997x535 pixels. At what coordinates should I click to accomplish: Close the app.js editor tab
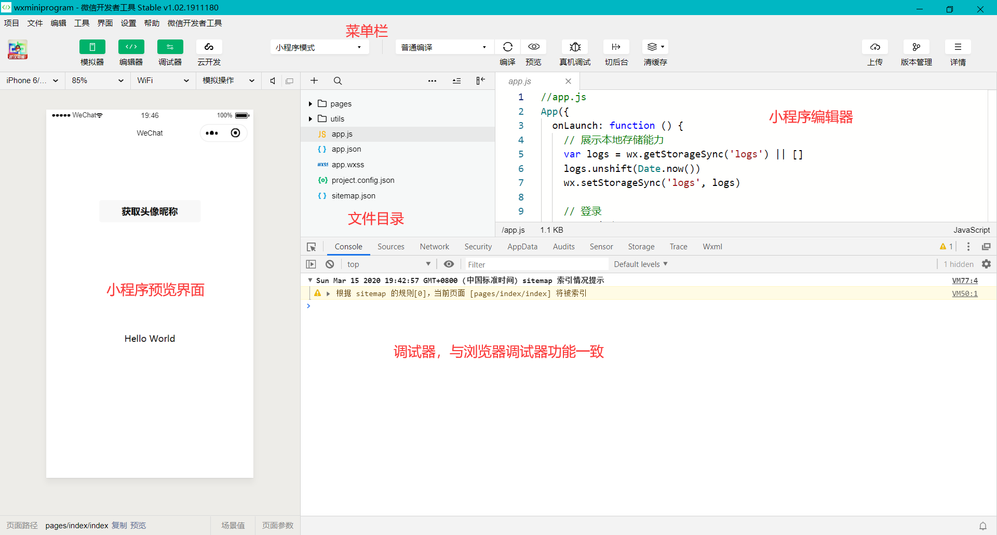(x=569, y=81)
